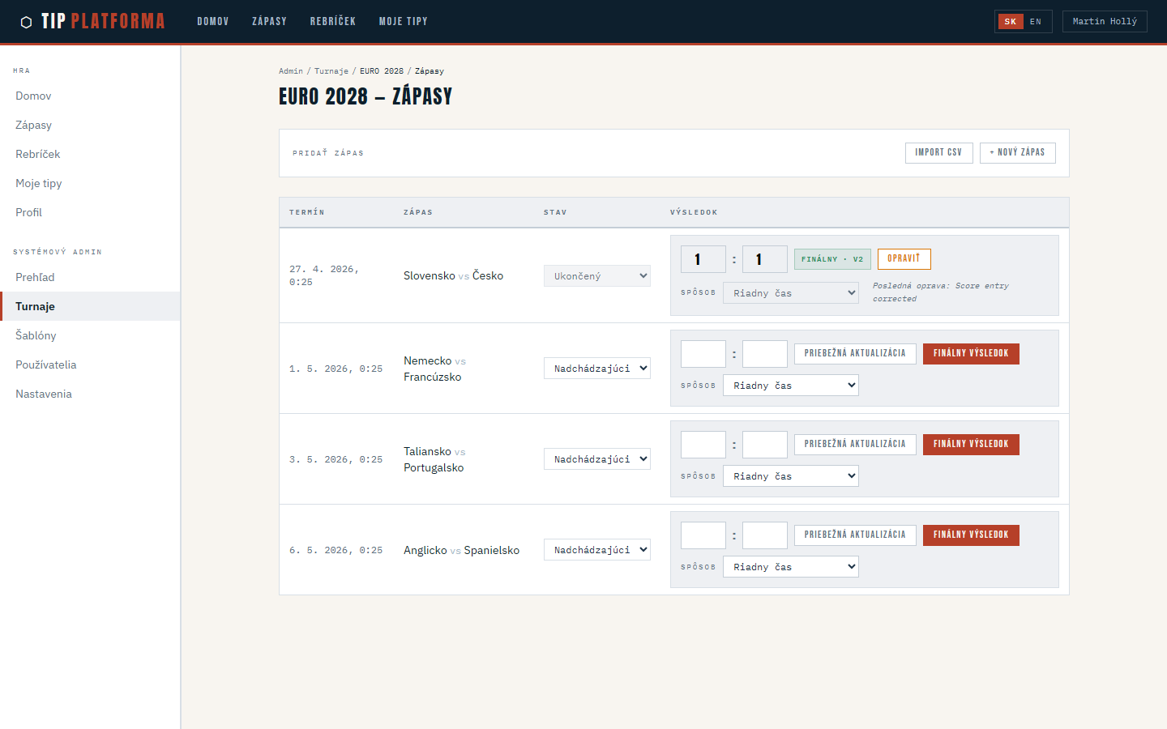This screenshot has height=729, width=1167.
Task: Focus home score field for Nemecko match
Action: (703, 354)
